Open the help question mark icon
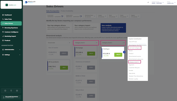Screen dimensions: 177x101 [5, 91]
